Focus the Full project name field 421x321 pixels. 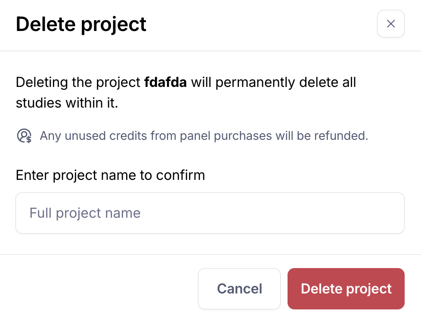tap(210, 213)
